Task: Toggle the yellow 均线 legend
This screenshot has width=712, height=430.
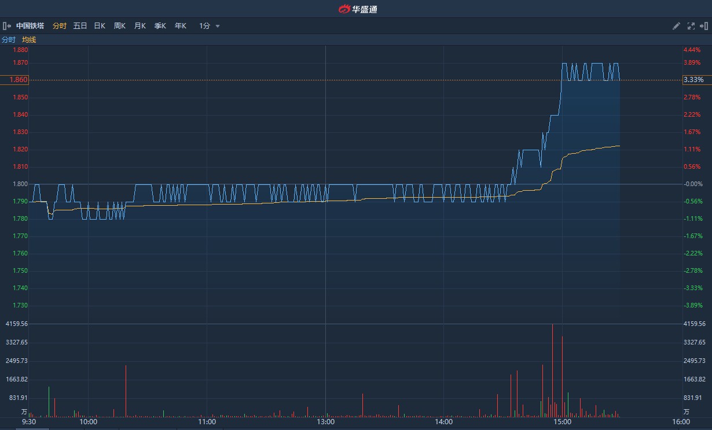Action: coord(29,40)
